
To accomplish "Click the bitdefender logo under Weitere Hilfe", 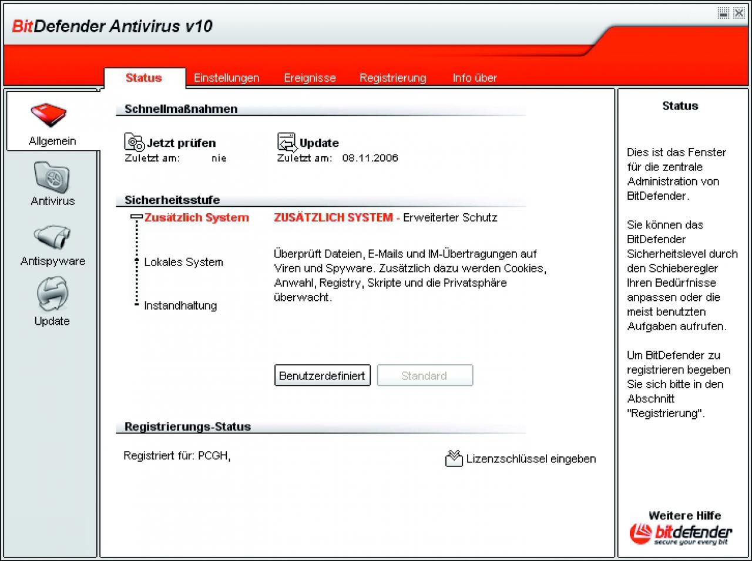I will (680, 533).
